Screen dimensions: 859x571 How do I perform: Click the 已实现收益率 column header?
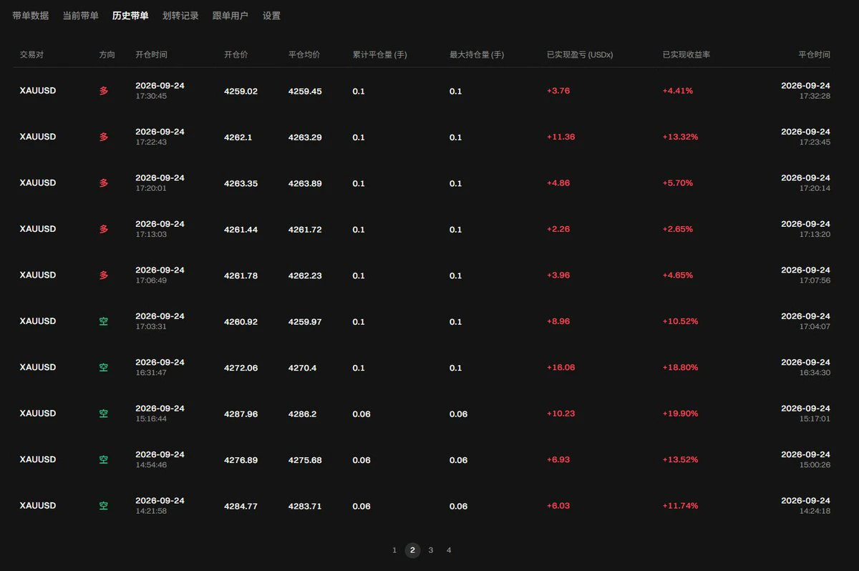686,55
